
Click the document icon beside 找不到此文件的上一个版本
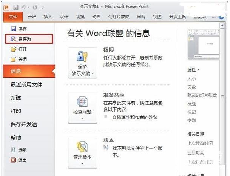tap(106, 148)
